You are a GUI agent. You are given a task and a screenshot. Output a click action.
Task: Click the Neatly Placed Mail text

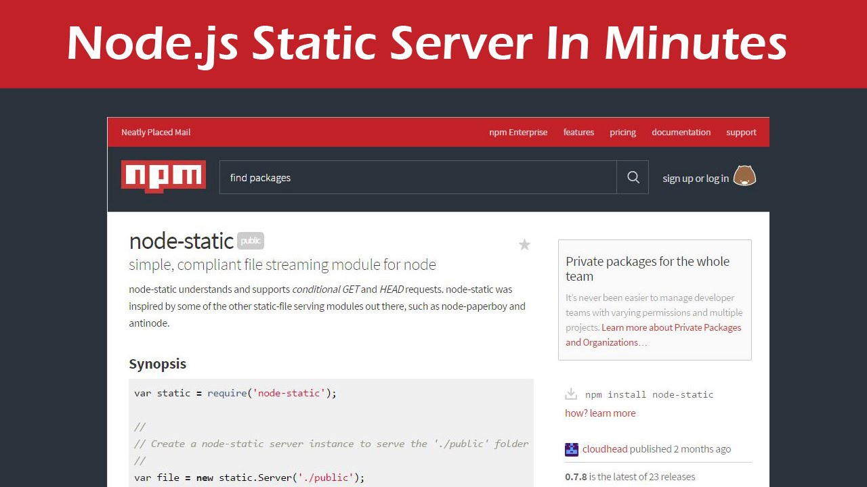(156, 133)
